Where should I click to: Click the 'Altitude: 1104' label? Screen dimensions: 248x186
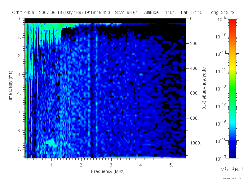coord(159,12)
